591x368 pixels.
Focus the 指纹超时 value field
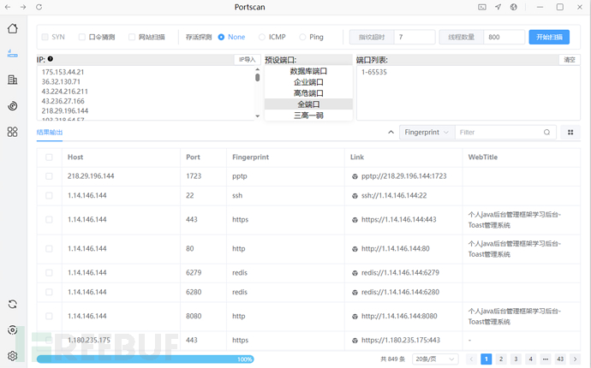[x=415, y=37]
